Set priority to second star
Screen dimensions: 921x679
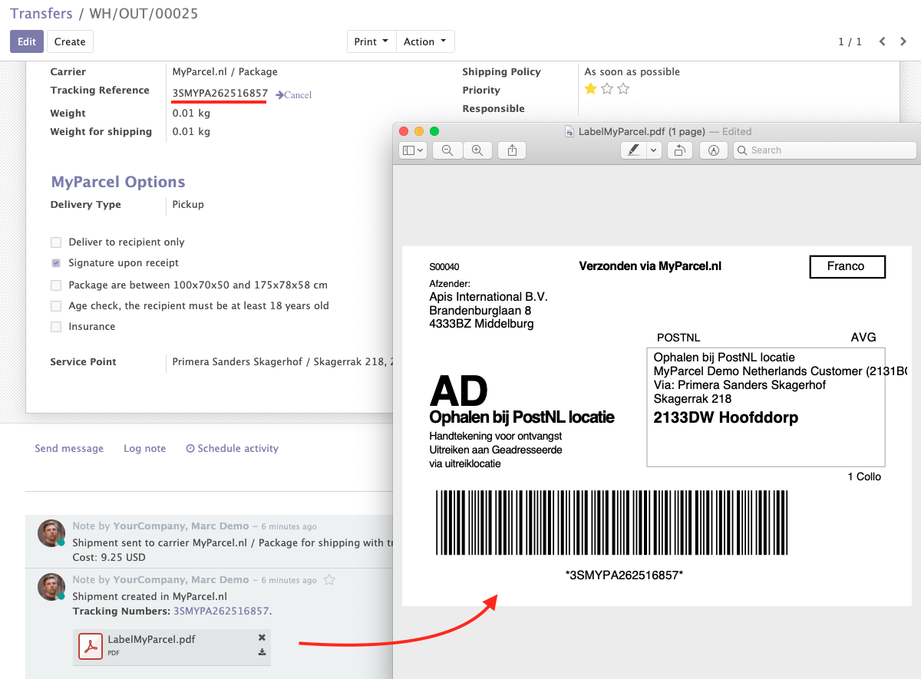tap(607, 89)
